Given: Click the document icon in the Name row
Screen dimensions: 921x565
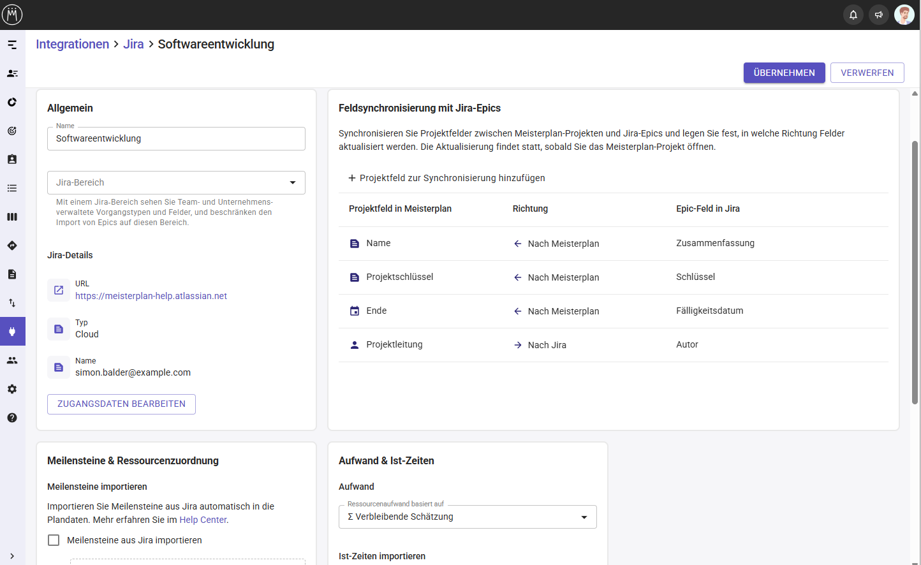Looking at the screenshot, I should pyautogui.click(x=355, y=244).
